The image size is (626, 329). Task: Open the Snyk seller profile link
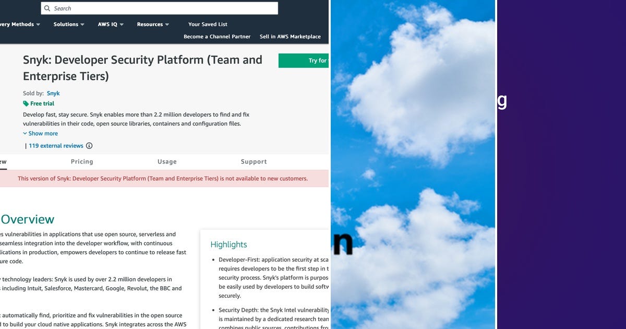53,93
